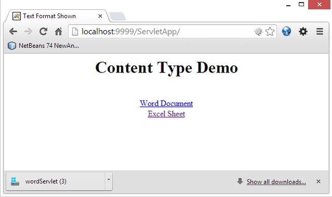Select the Text Format Shown tab
This screenshot has width=332, height=197.
click(57, 16)
